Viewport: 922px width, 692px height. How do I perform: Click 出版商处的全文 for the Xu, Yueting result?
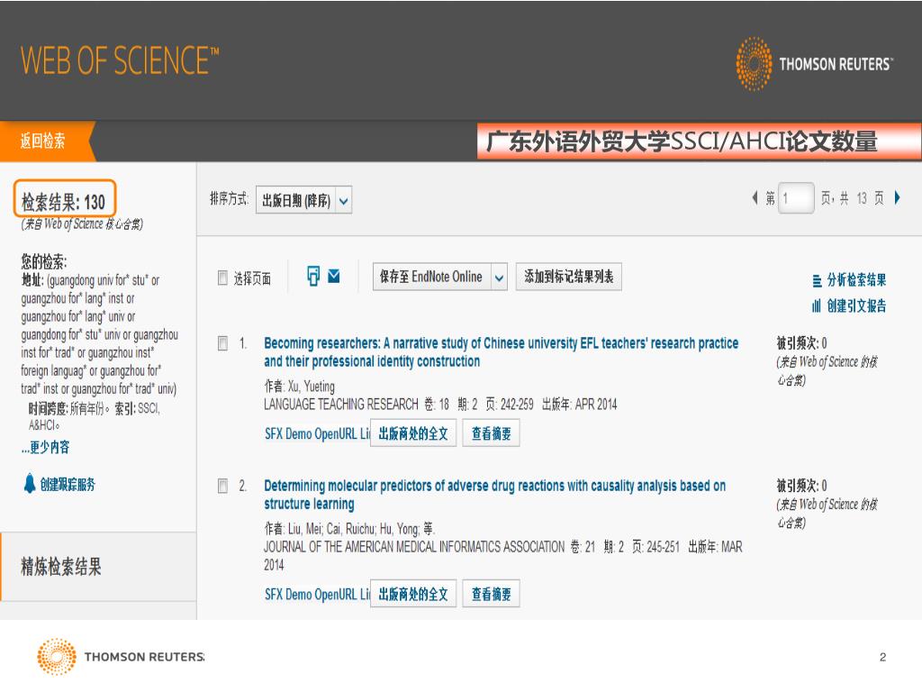point(413,433)
